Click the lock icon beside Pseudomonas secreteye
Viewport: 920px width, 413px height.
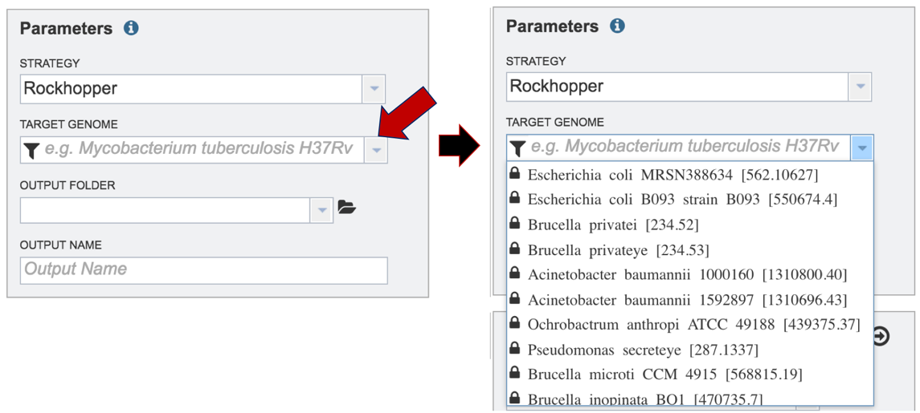(514, 349)
